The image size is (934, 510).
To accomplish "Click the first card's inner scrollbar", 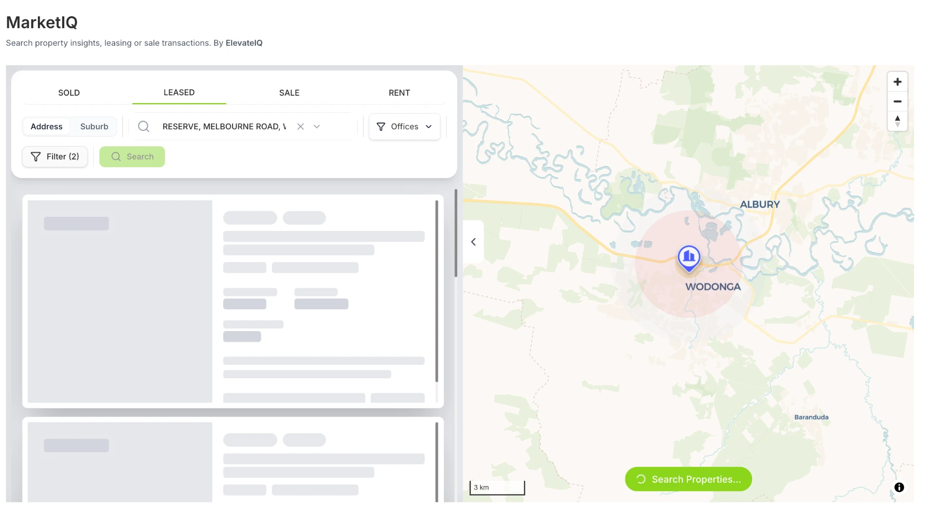I will tap(437, 291).
